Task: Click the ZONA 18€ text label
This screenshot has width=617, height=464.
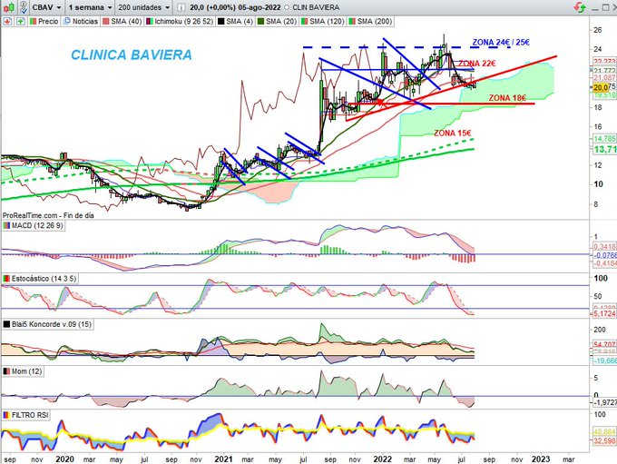Action: tap(506, 97)
